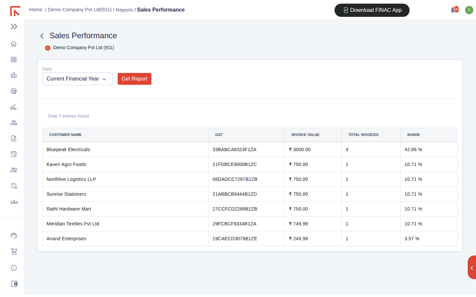Screen dimensions: 476x297
Task: Click GST number 08DADCC7287B1ZB
Action: click(x=235, y=179)
